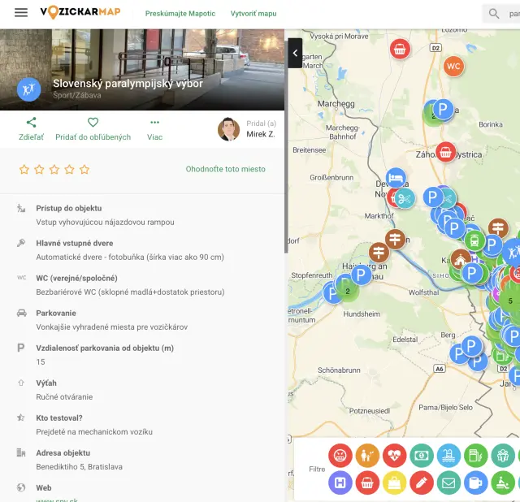Toggle the yellow shopping bag filter
Viewport: 520px width, 502px height.
pyautogui.click(x=394, y=483)
